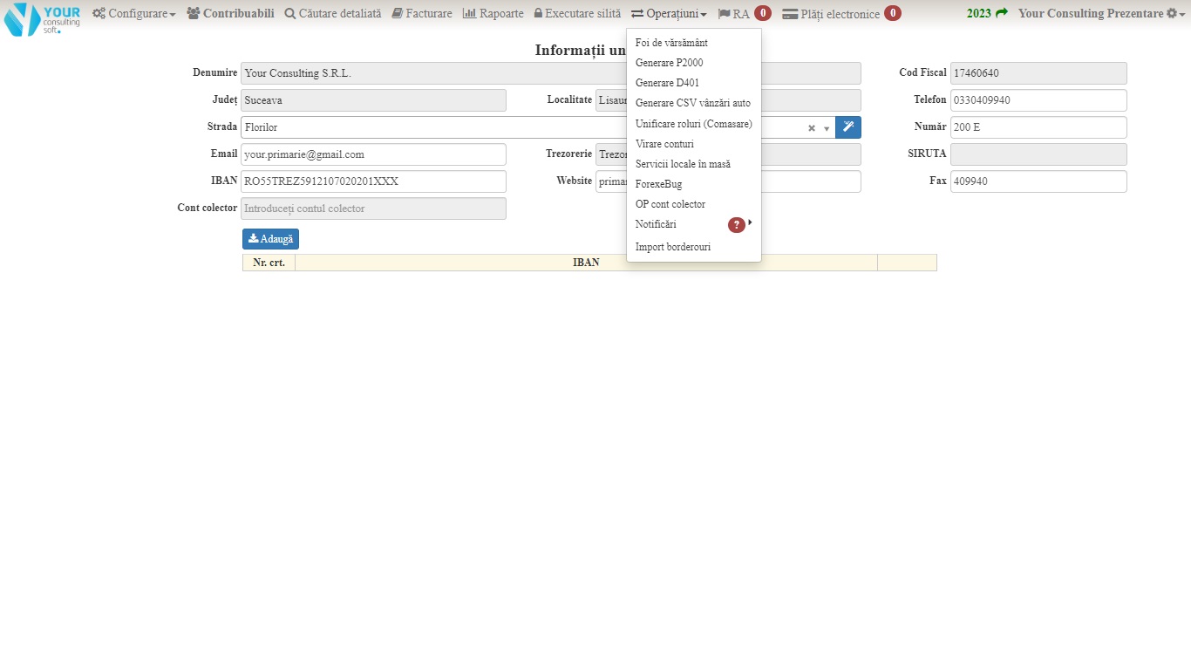Click the Your Consulting Soft logo
This screenshot has width=1191, height=670.
coord(42,18)
